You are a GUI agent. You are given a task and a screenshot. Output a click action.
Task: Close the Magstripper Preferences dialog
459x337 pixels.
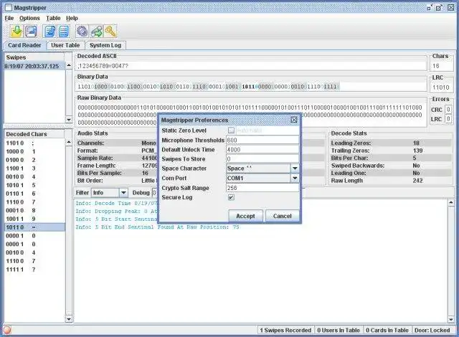(294, 120)
